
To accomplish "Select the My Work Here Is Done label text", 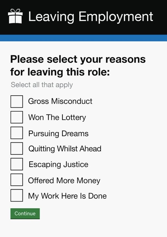I will [67, 196].
